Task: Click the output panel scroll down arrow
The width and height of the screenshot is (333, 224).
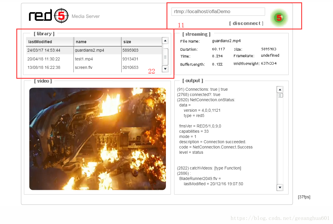Action: pos(280,188)
